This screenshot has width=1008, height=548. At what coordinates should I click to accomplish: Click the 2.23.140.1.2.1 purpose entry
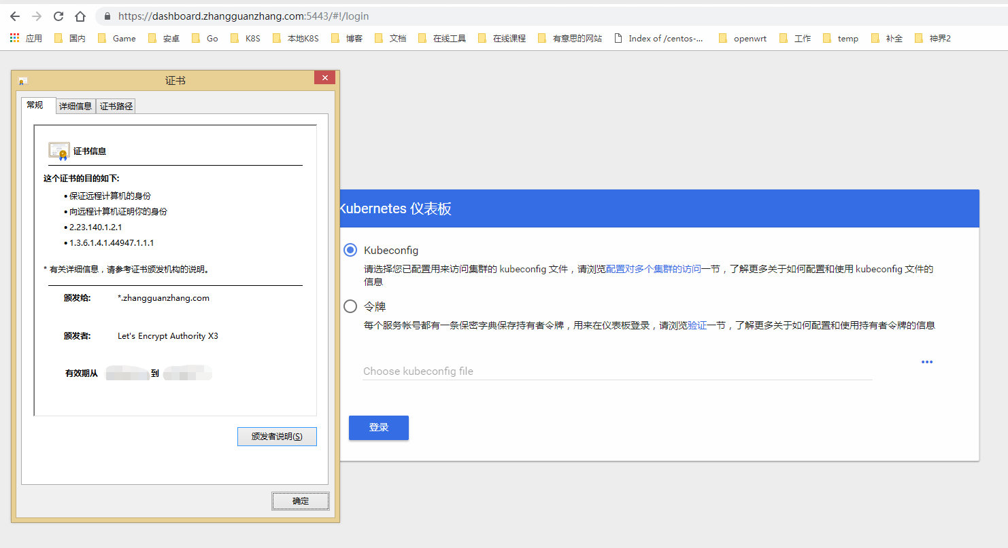[x=95, y=227]
